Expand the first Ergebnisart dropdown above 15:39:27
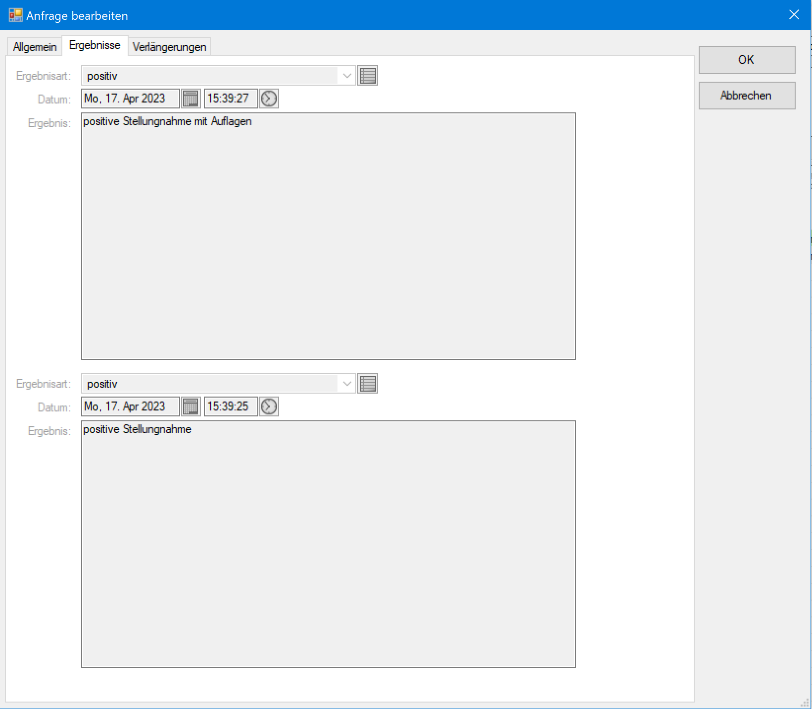Viewport: 812px width, 709px height. 347,76
